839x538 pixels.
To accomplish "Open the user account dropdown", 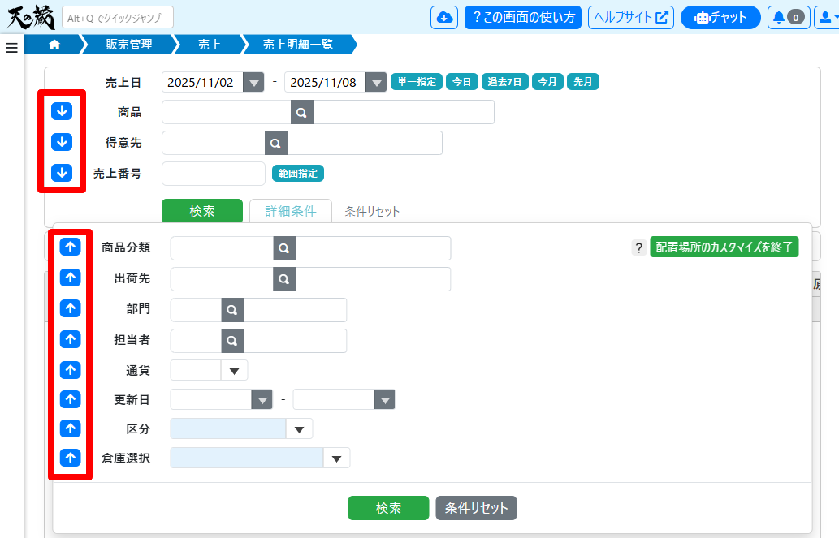I will tap(827, 17).
